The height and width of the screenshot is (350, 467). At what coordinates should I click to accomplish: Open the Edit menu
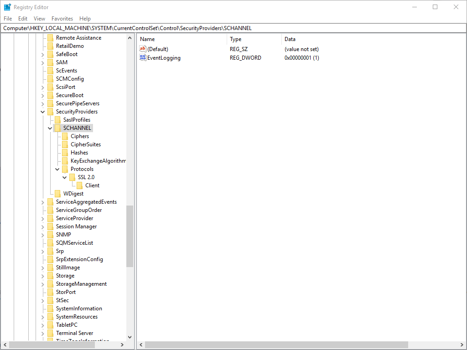23,18
